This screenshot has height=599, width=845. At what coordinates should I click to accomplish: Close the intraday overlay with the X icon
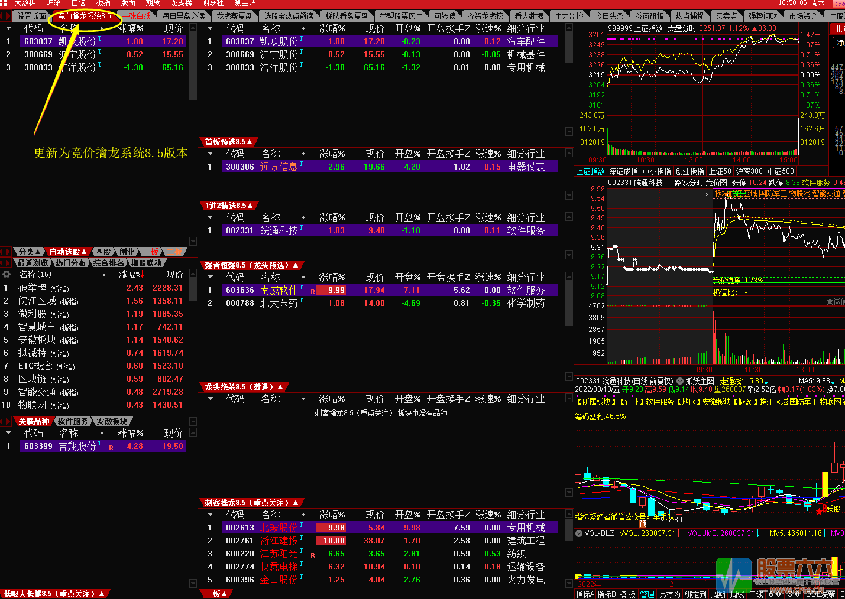pyautogui.click(x=707, y=194)
